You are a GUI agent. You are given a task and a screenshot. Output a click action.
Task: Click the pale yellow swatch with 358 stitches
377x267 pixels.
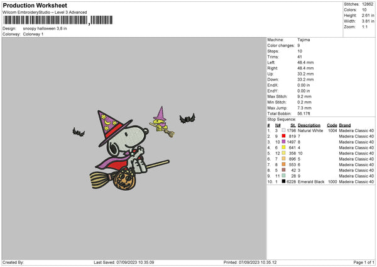[x=283, y=153]
